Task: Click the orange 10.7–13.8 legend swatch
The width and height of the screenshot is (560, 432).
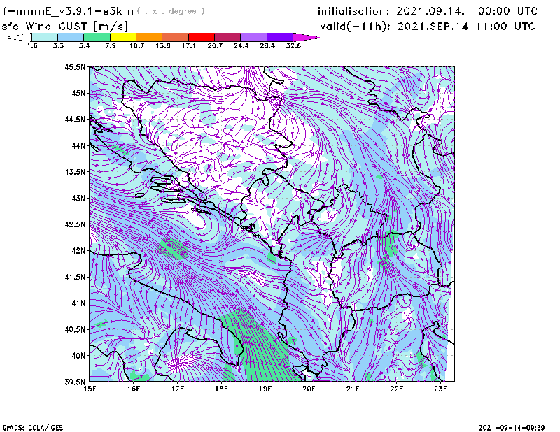Action: pos(149,37)
